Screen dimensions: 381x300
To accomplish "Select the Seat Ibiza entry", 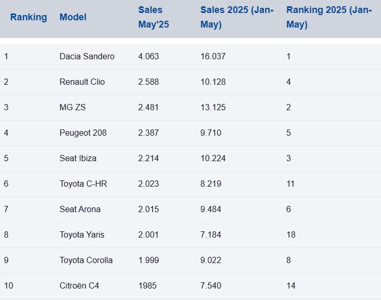I will [x=78, y=158].
